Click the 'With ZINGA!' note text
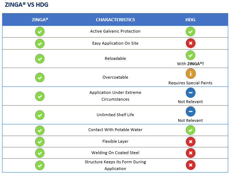The width and height of the screenshot is (231, 175). (190, 64)
